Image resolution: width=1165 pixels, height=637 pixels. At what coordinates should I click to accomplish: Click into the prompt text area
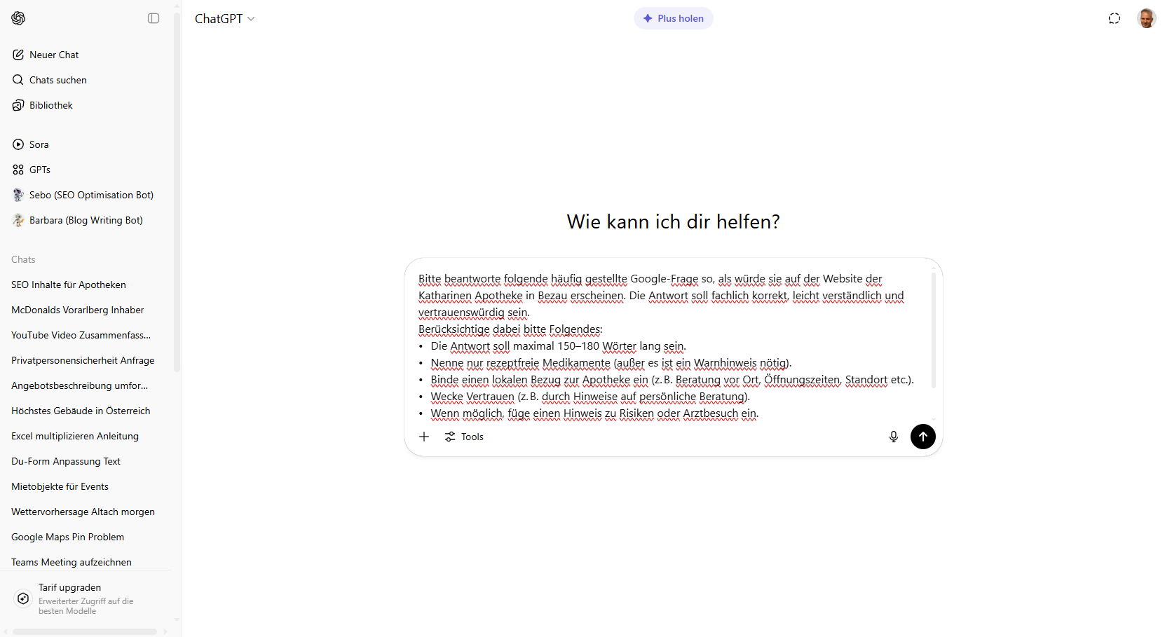point(669,345)
